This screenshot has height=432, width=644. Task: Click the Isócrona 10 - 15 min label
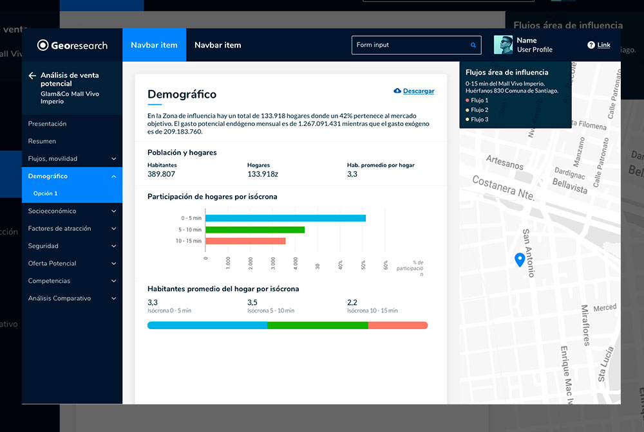tap(372, 310)
